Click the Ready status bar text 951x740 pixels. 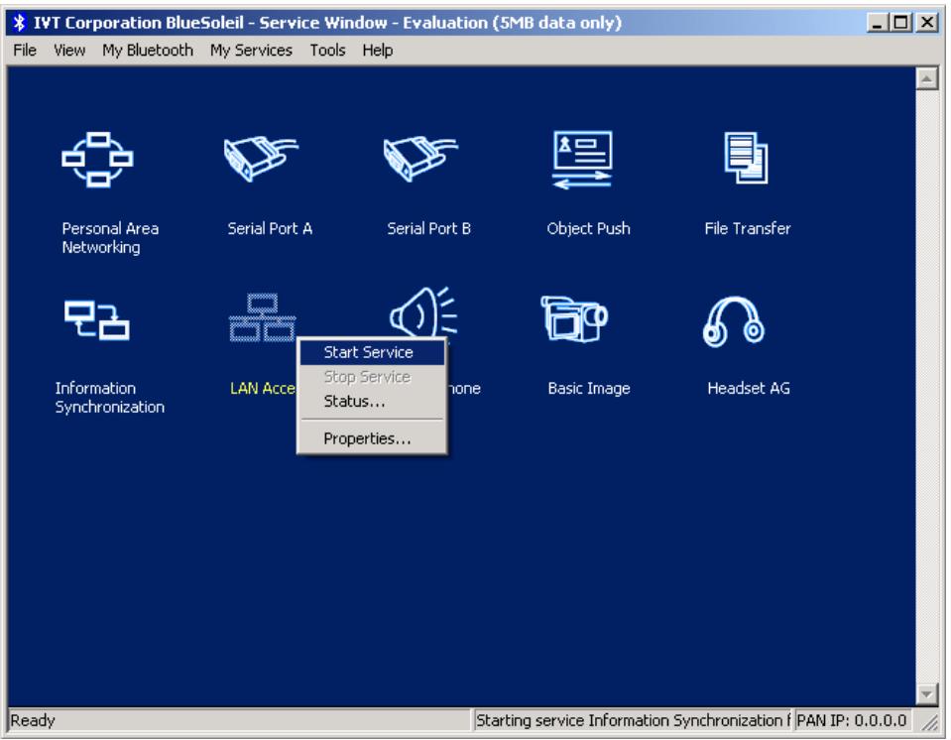[33, 720]
